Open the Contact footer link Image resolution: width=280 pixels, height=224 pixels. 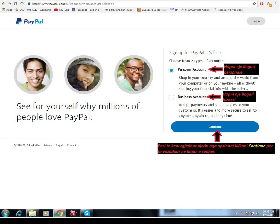tap(71, 145)
